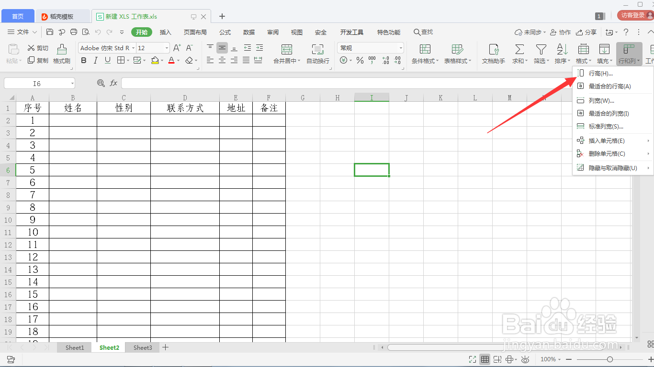Click the Print icon in quick toolbar
The width and height of the screenshot is (654, 367).
click(74, 32)
